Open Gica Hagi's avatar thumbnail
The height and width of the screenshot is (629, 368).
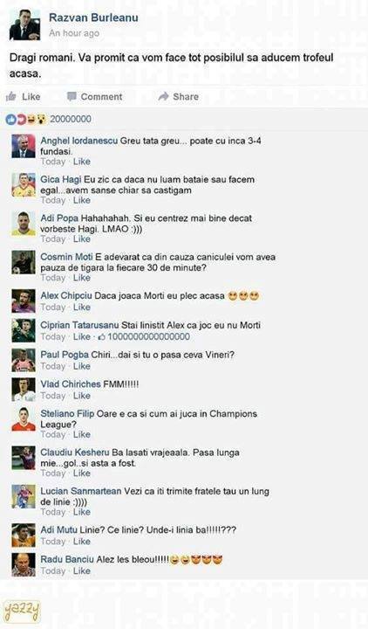(24, 185)
